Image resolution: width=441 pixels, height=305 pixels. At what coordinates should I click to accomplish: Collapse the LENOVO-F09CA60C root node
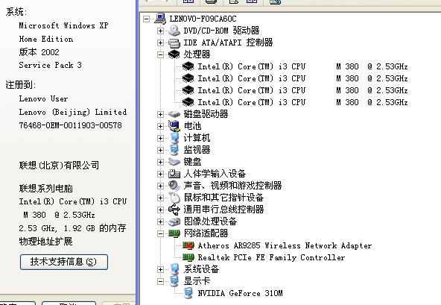(146, 19)
